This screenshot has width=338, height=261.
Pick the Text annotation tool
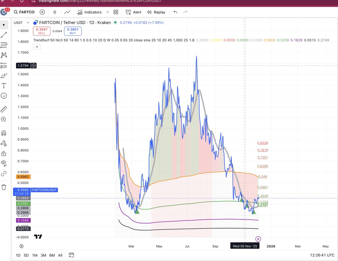[4, 86]
